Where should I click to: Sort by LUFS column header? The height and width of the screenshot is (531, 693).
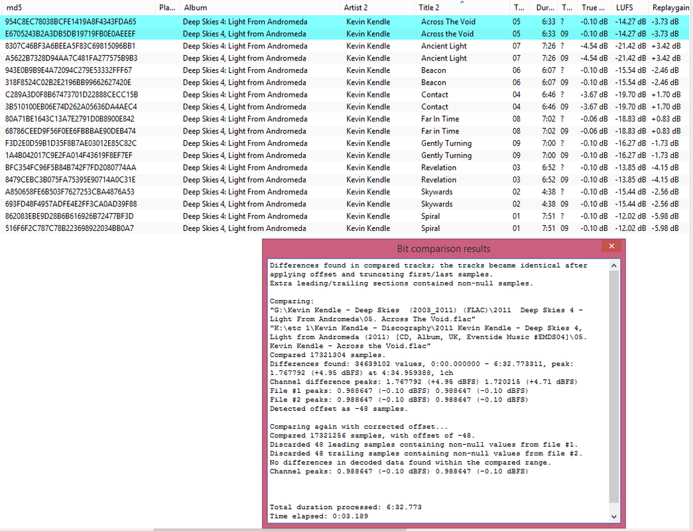630,7
